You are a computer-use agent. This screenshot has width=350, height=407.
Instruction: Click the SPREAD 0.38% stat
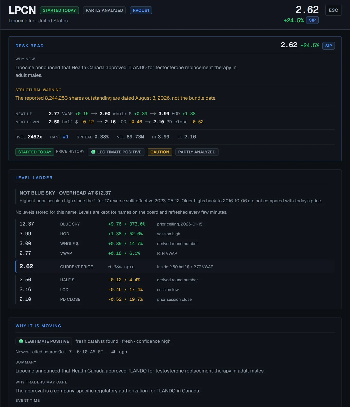pyautogui.click(x=93, y=137)
